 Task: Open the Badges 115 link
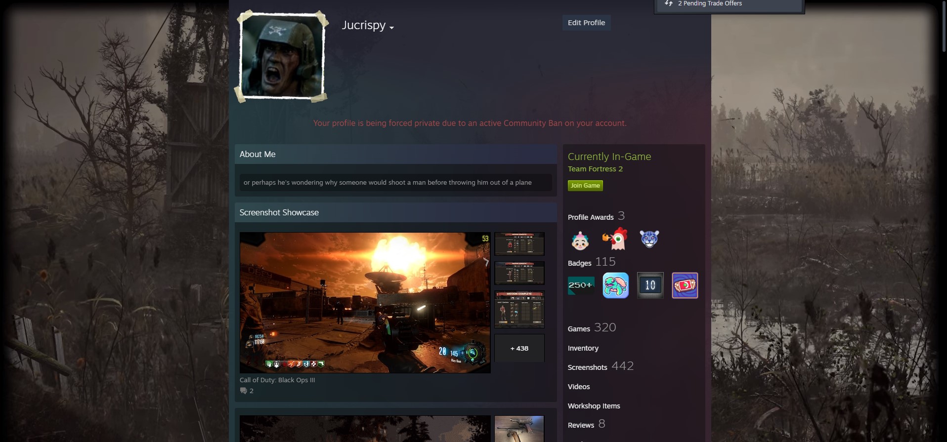pos(592,262)
